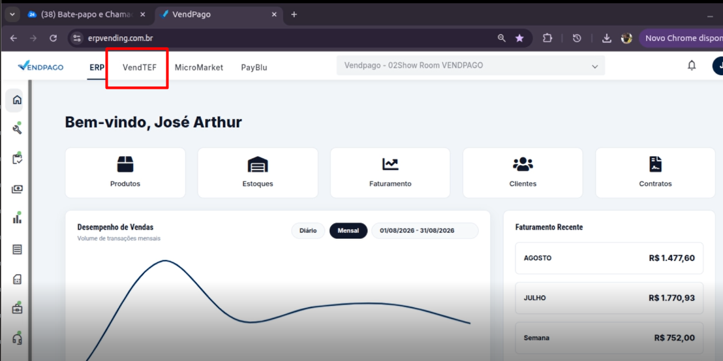
Task: Click the Volume de transações mensais subtitle
Action: tap(119, 238)
